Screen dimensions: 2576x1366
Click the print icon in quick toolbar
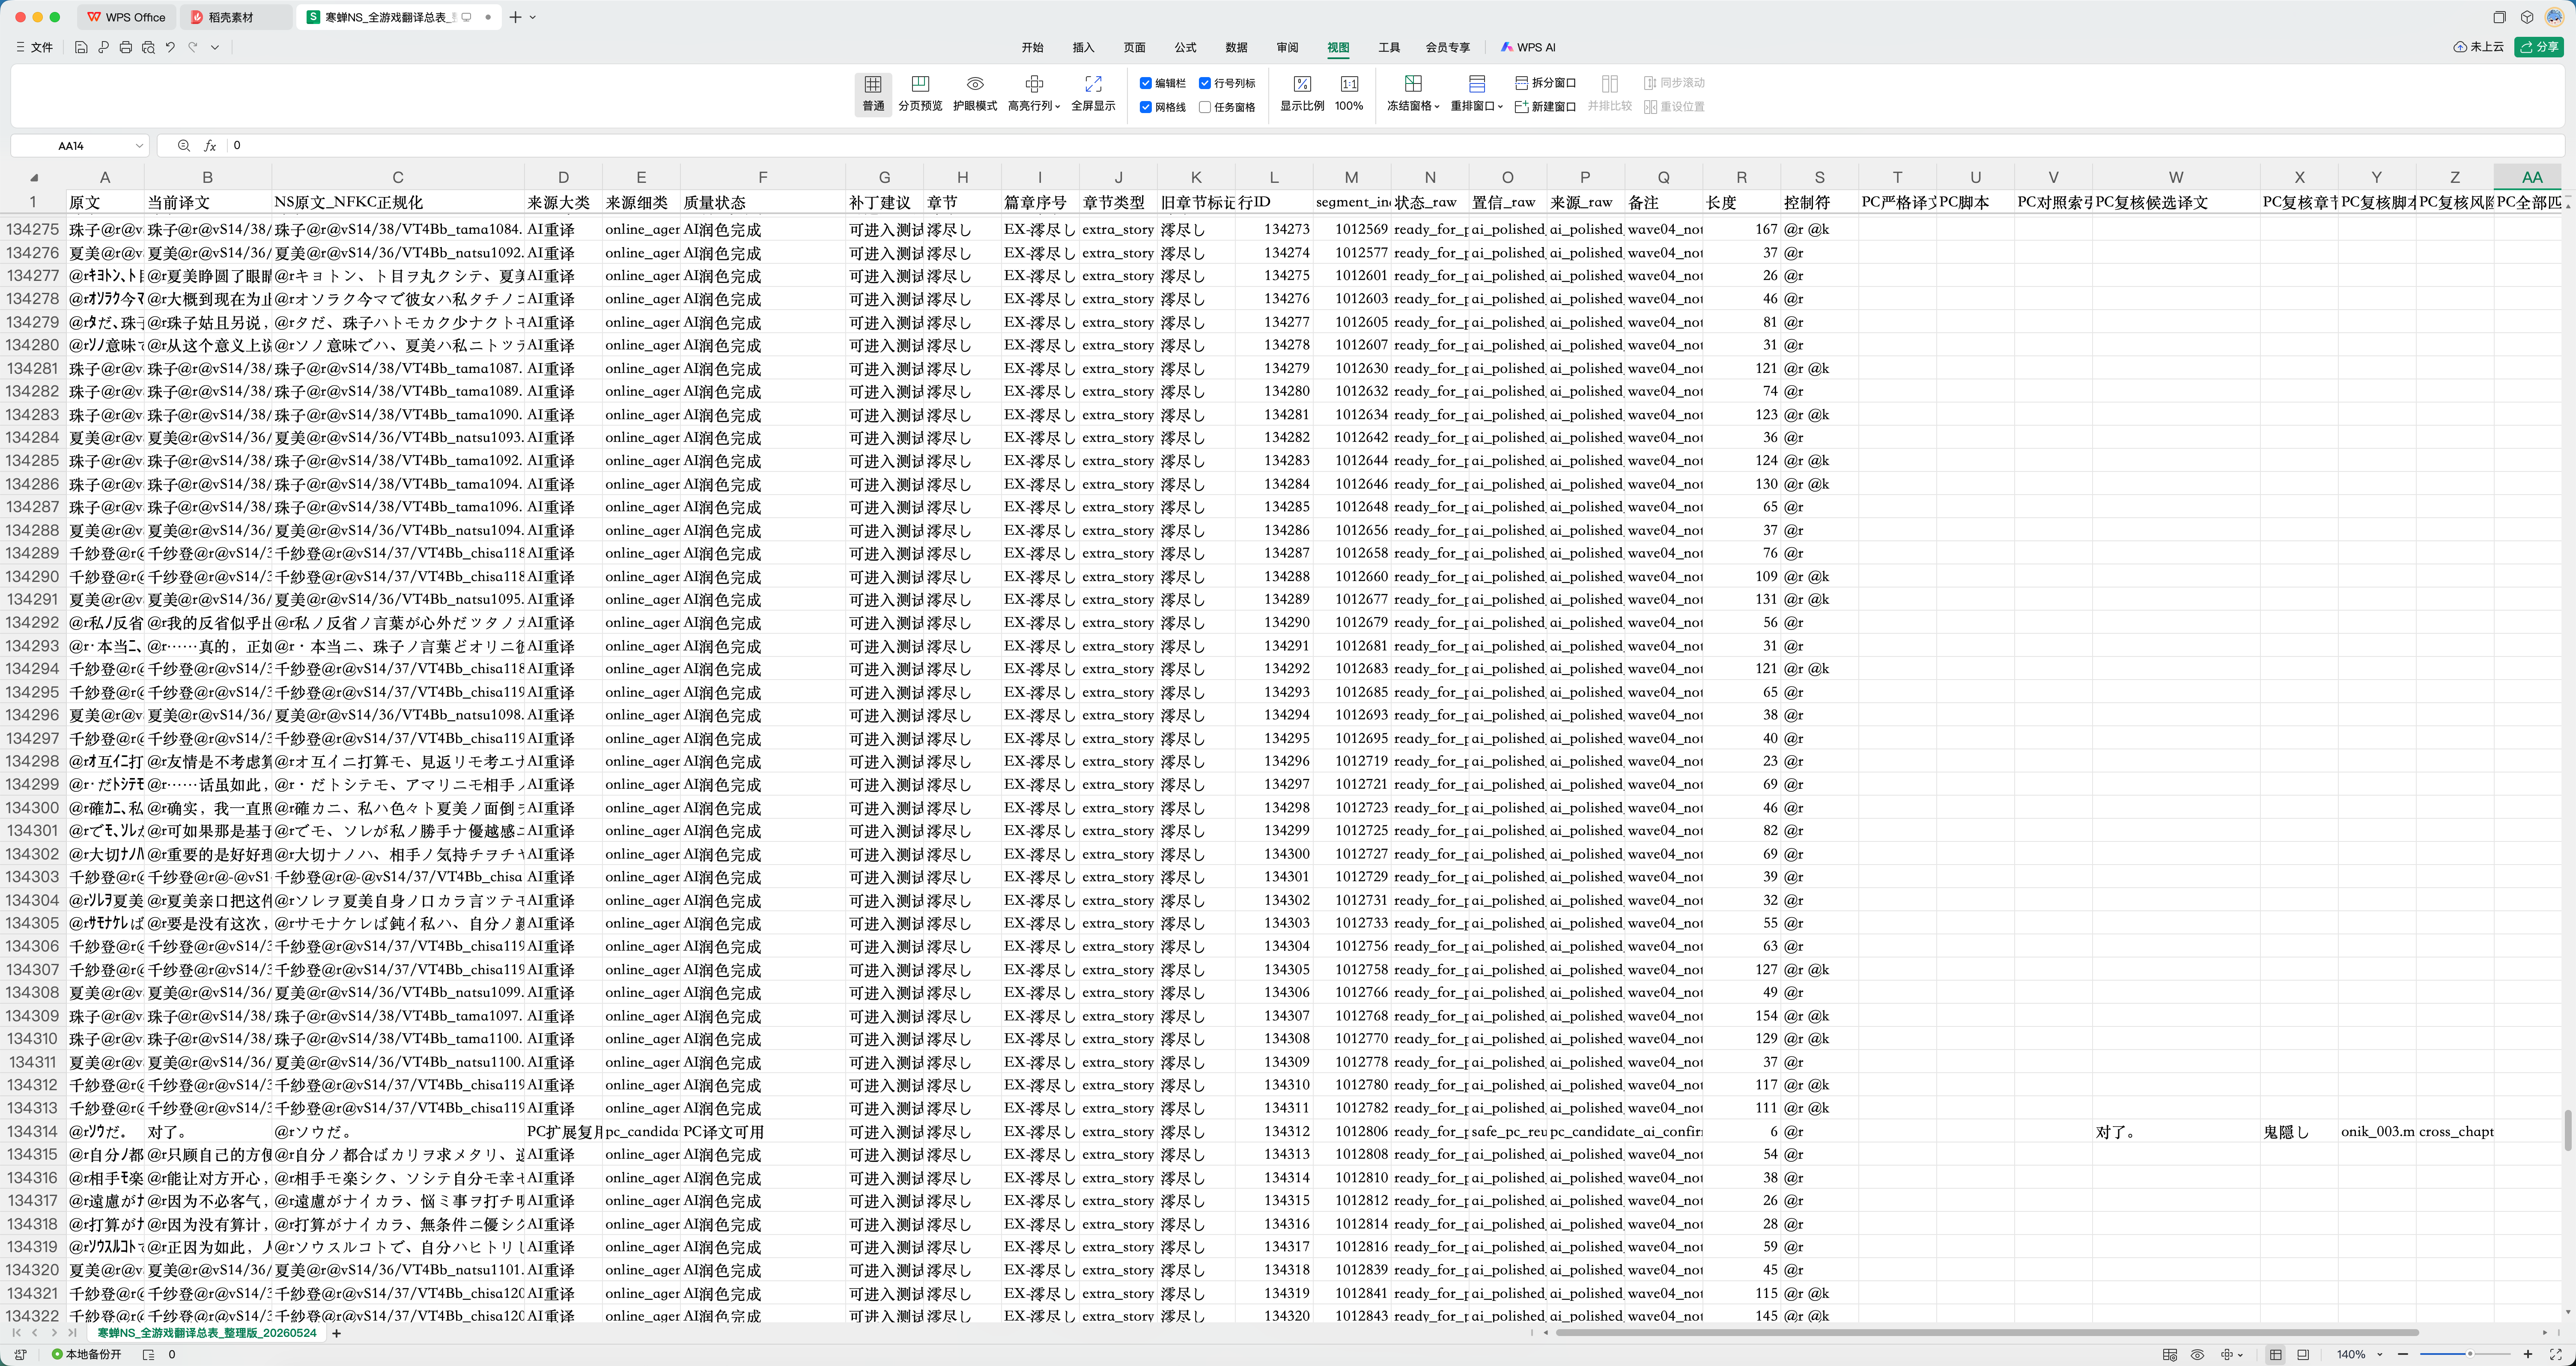[125, 47]
